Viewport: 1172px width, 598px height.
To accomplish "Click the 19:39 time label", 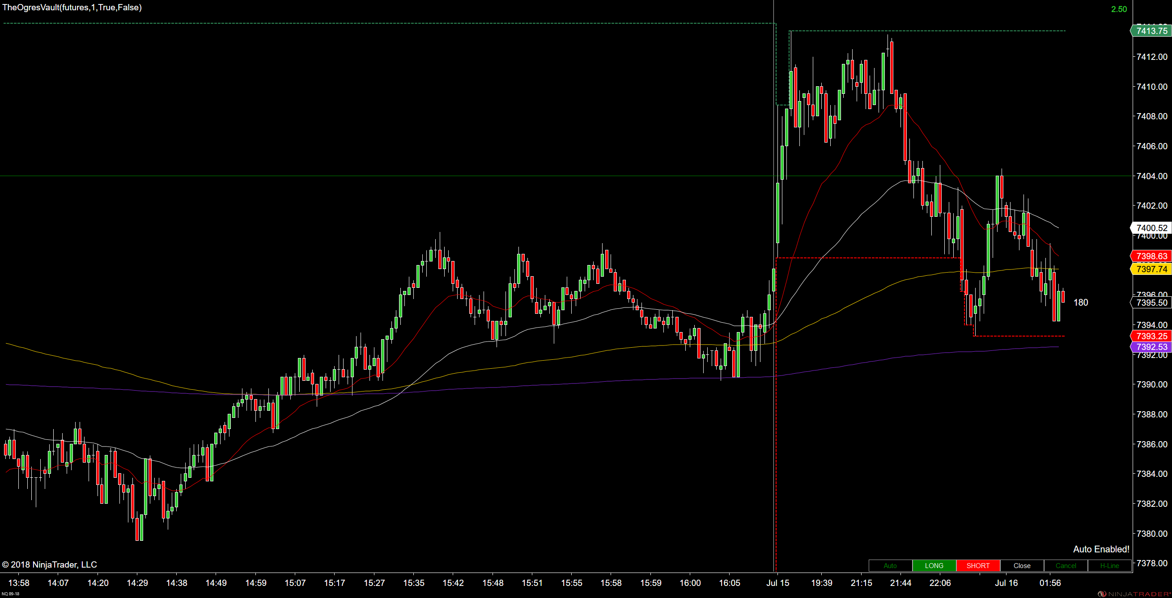I will tap(822, 583).
